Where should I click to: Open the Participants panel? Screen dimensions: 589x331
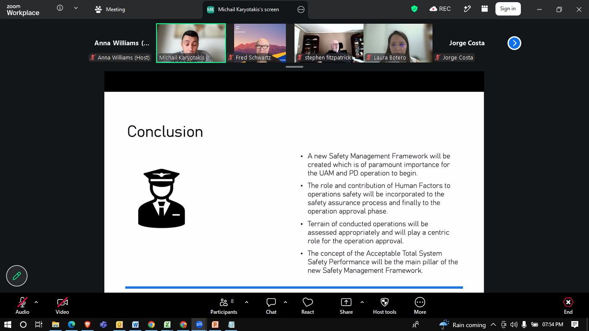pos(224,306)
